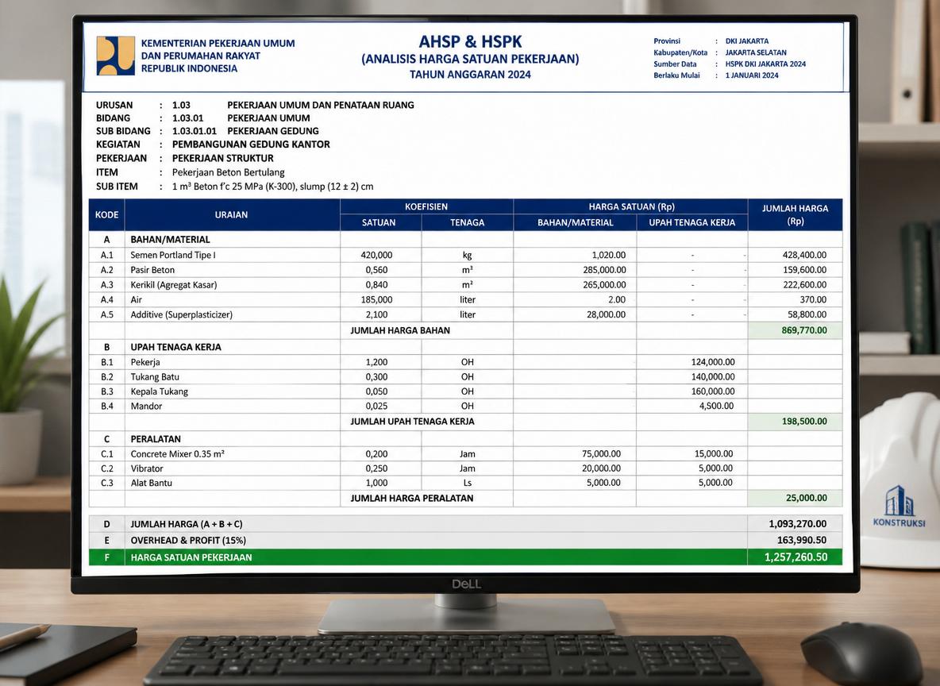940x686 pixels.
Task: Click the Konstruksi logo on helmet
Action: pos(900,507)
